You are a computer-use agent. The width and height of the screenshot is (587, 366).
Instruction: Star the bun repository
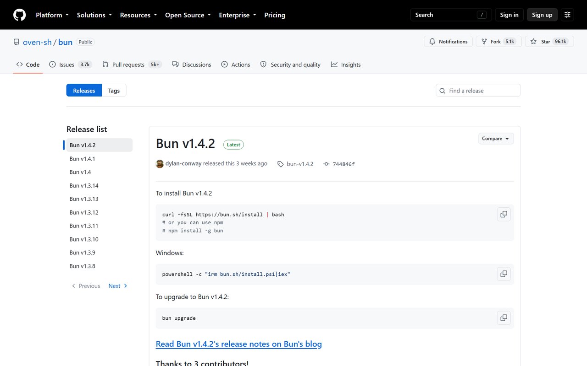point(549,42)
